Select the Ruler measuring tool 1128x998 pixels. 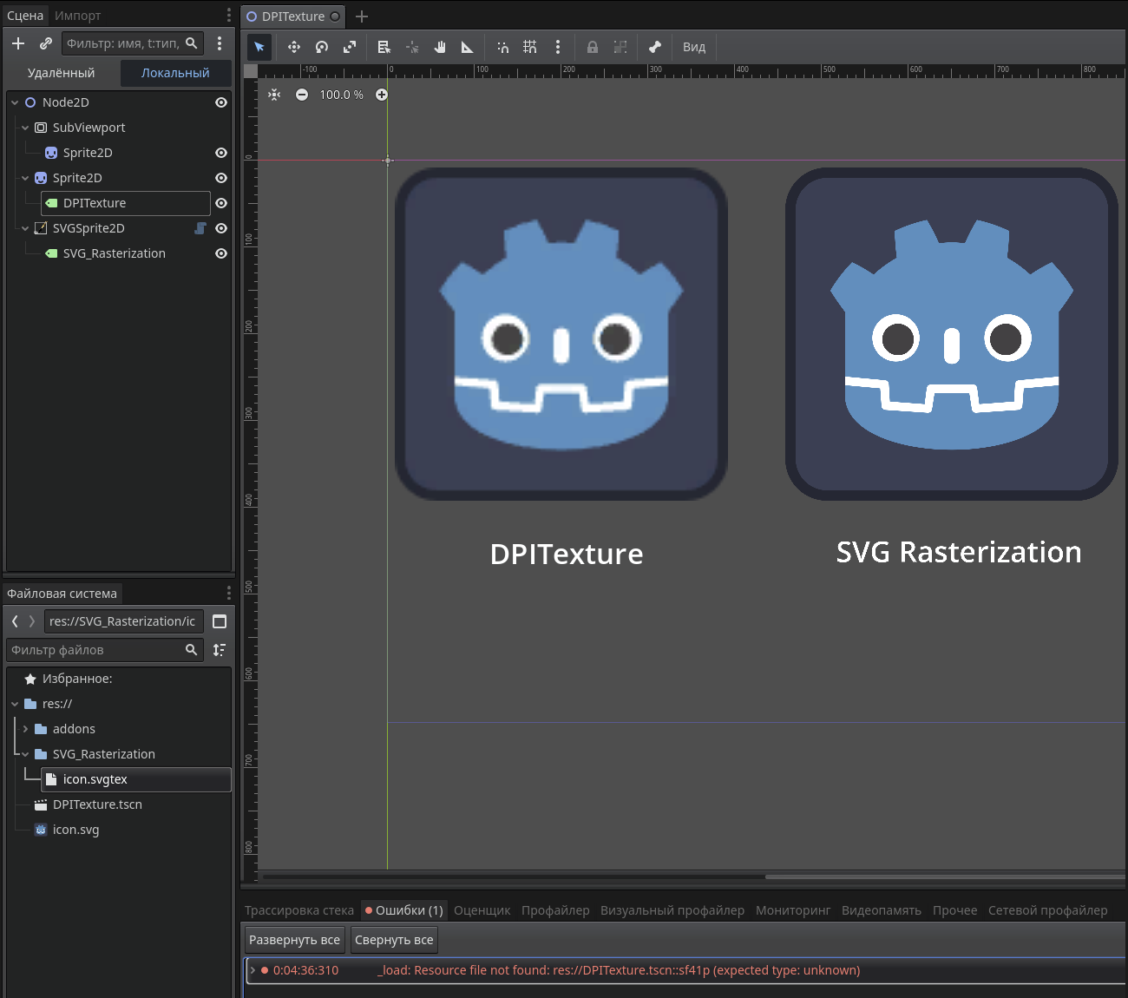468,47
